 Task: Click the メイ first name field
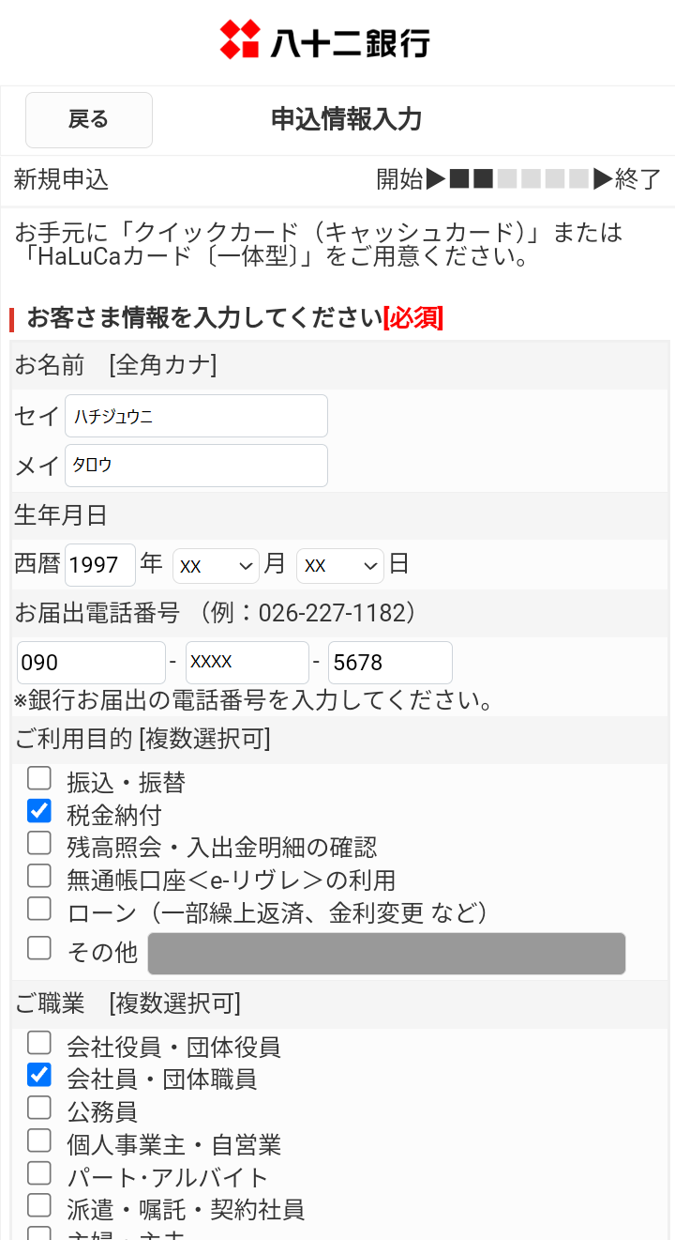[196, 466]
